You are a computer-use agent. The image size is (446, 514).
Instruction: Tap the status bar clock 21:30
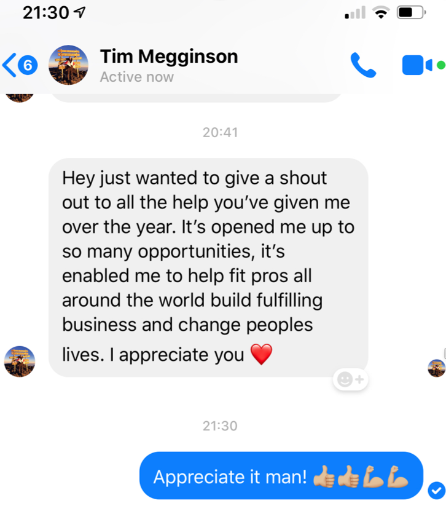pyautogui.click(x=45, y=13)
